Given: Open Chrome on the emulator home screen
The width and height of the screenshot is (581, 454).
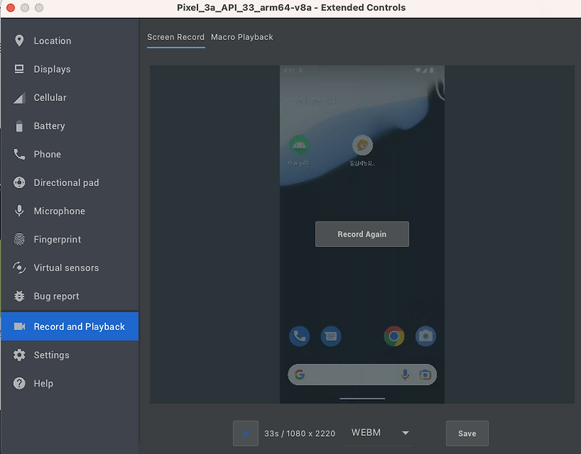Looking at the screenshot, I should coord(394,336).
